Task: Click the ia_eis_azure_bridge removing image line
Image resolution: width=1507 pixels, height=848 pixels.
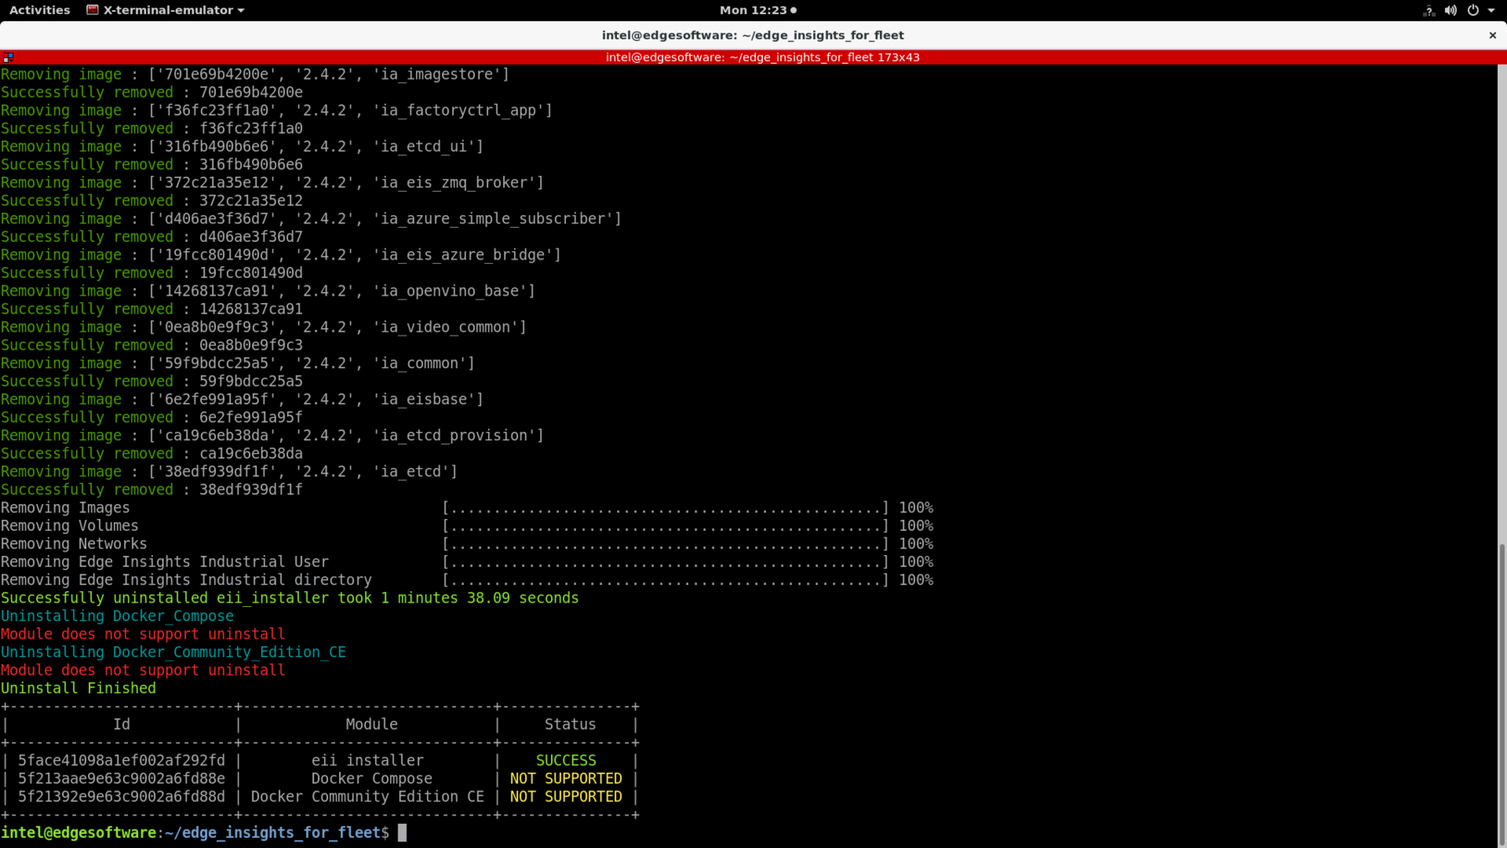Action: coord(280,254)
